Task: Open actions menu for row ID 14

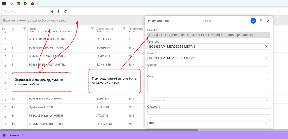Action: 5,116
